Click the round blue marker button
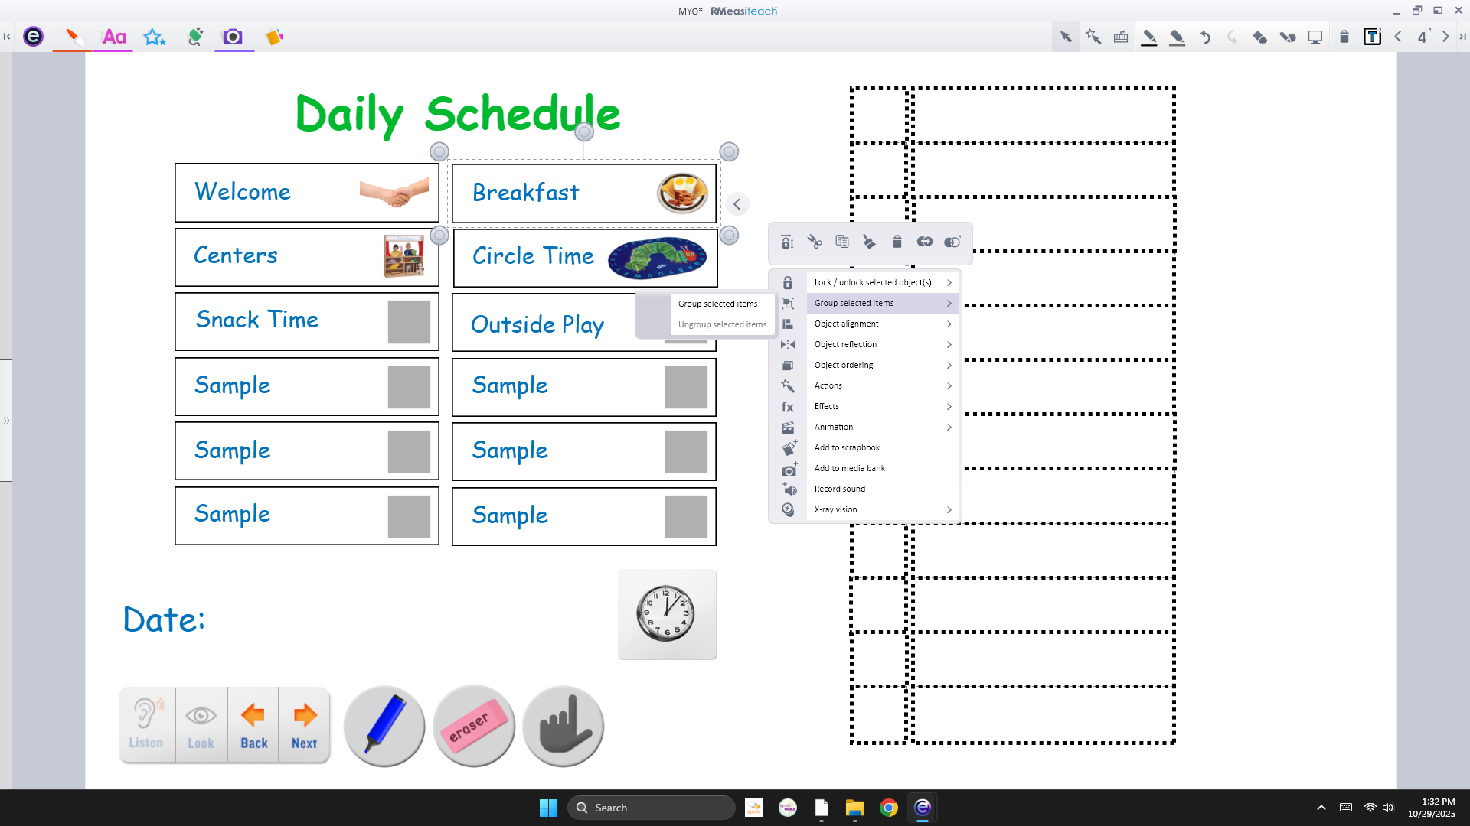Viewport: 1470px width, 826px height. [384, 726]
